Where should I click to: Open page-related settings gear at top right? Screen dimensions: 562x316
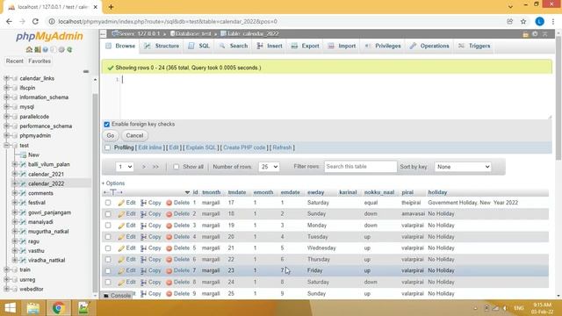click(535, 34)
